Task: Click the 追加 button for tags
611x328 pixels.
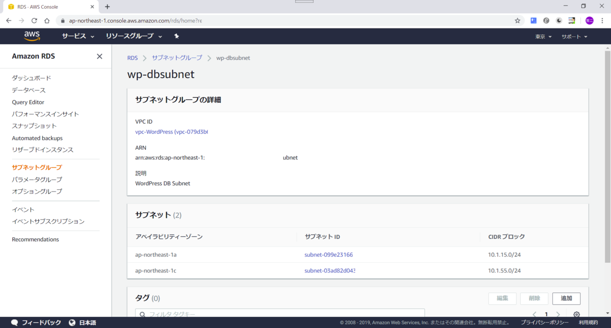Action: click(566, 298)
